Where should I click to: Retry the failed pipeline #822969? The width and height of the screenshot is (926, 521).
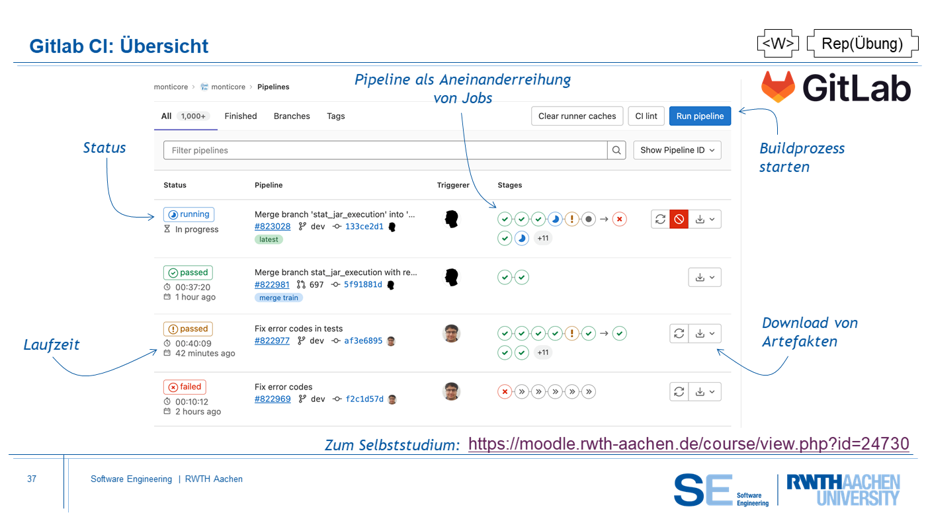[x=679, y=391]
